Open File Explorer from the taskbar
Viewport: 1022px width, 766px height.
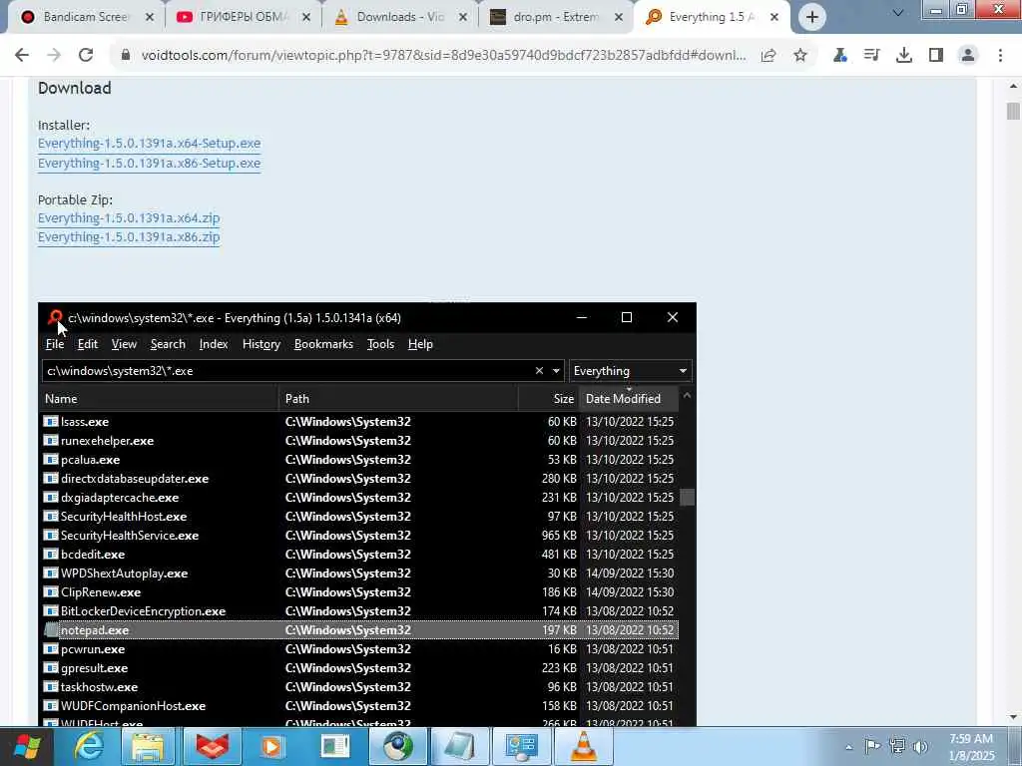tap(148, 746)
